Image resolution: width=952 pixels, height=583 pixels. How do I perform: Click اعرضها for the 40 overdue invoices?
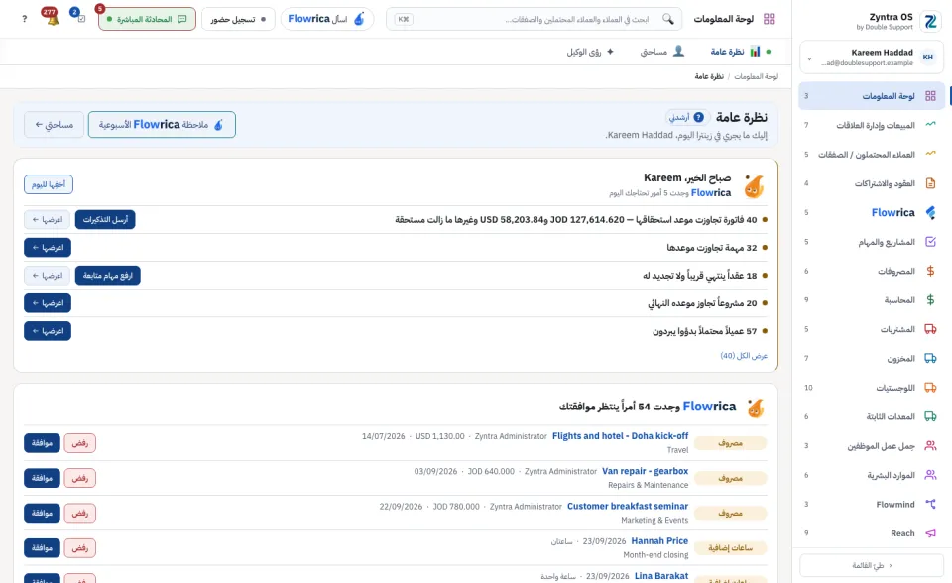tap(48, 220)
